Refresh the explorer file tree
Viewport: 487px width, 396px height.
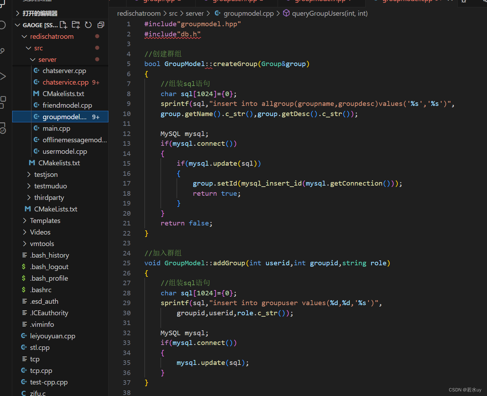pos(88,25)
